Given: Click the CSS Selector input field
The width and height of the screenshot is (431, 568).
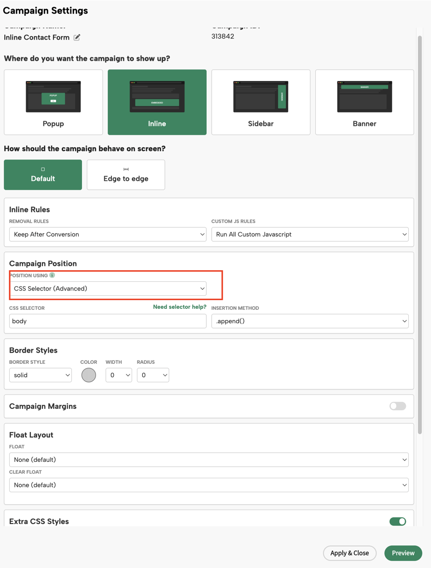Looking at the screenshot, I should 108,321.
